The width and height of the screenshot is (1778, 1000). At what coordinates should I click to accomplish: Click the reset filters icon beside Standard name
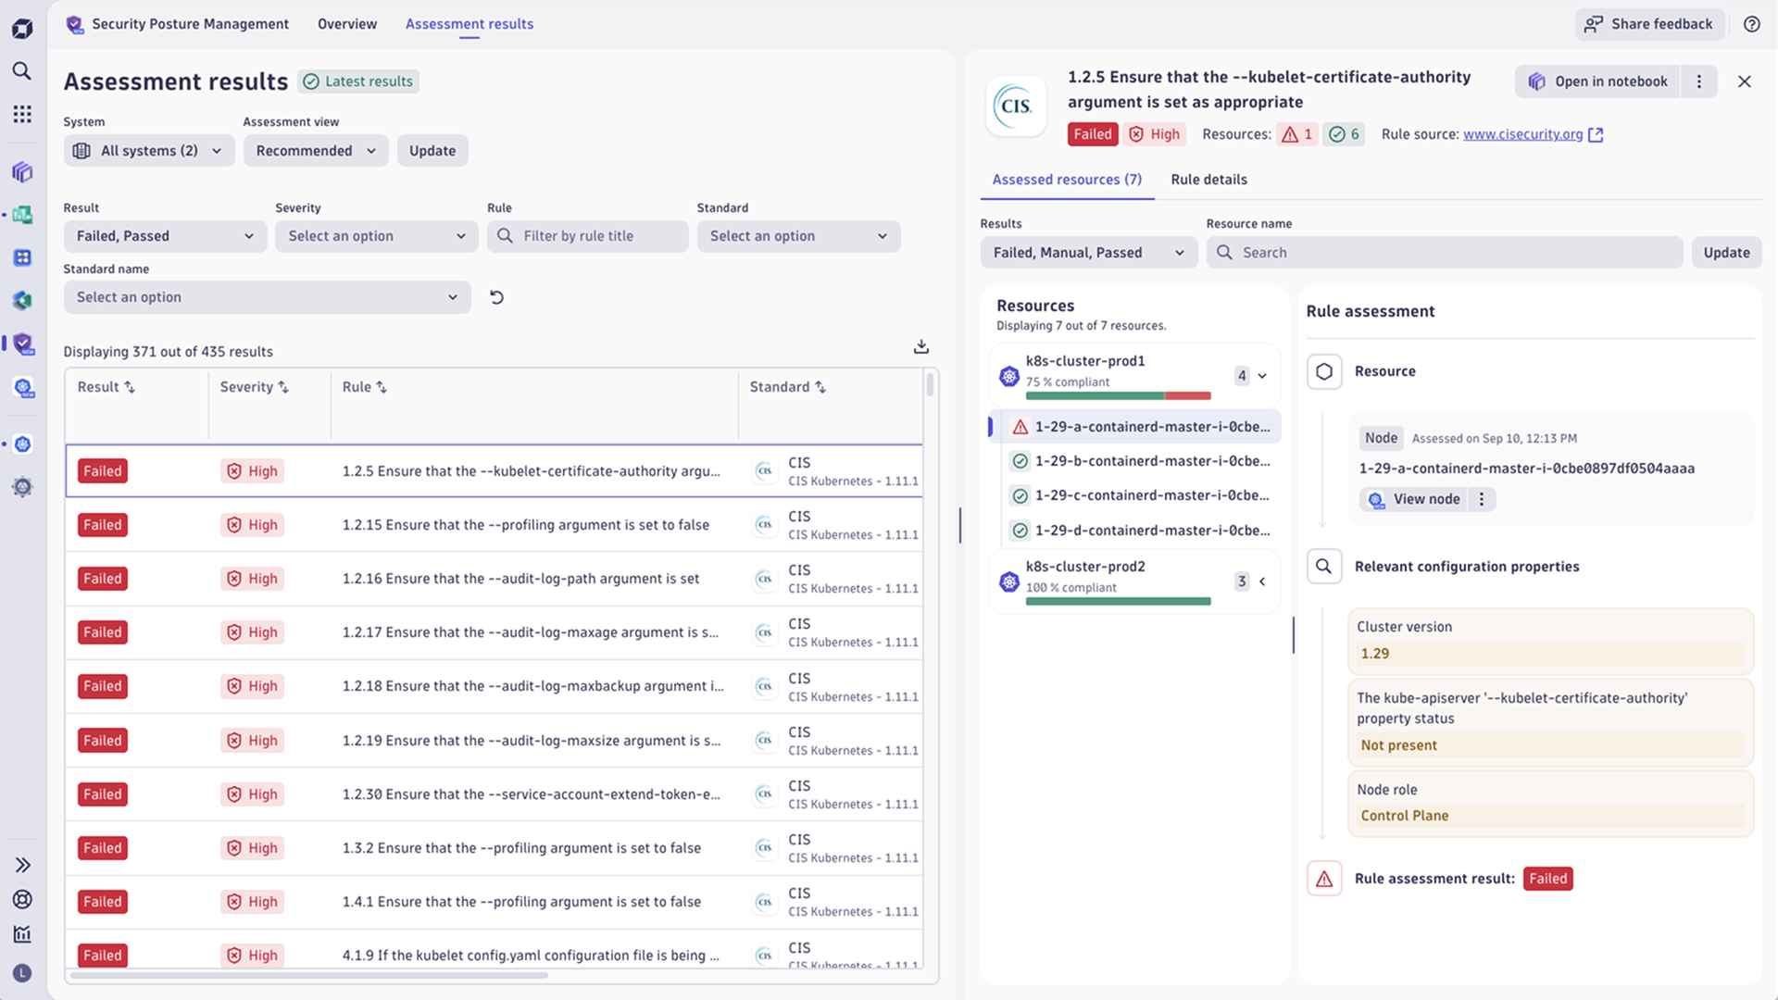496,296
